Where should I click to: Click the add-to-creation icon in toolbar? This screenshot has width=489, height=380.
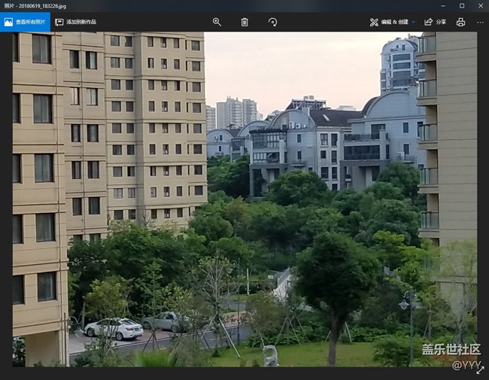59,22
